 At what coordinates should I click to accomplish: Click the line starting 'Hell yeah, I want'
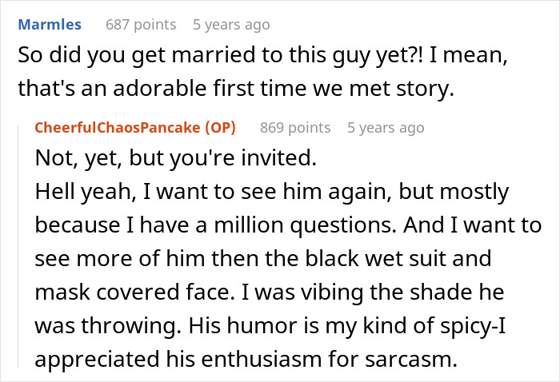[x=274, y=192]
